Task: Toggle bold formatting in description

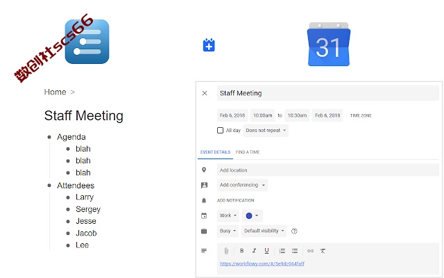Action: [x=241, y=251]
